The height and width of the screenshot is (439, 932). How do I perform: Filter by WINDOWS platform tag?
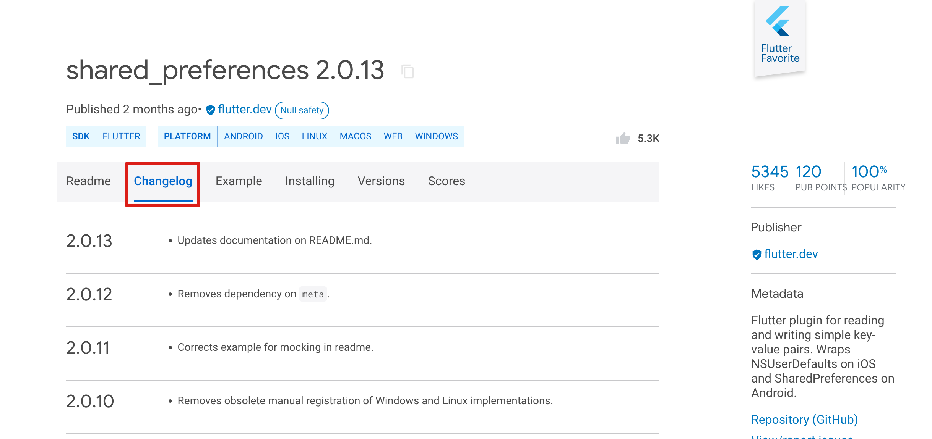pos(437,136)
